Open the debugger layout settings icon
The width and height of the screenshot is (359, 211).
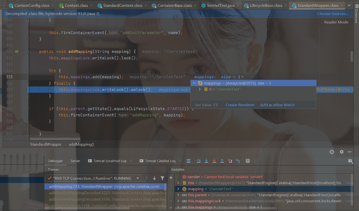[x=350, y=161]
